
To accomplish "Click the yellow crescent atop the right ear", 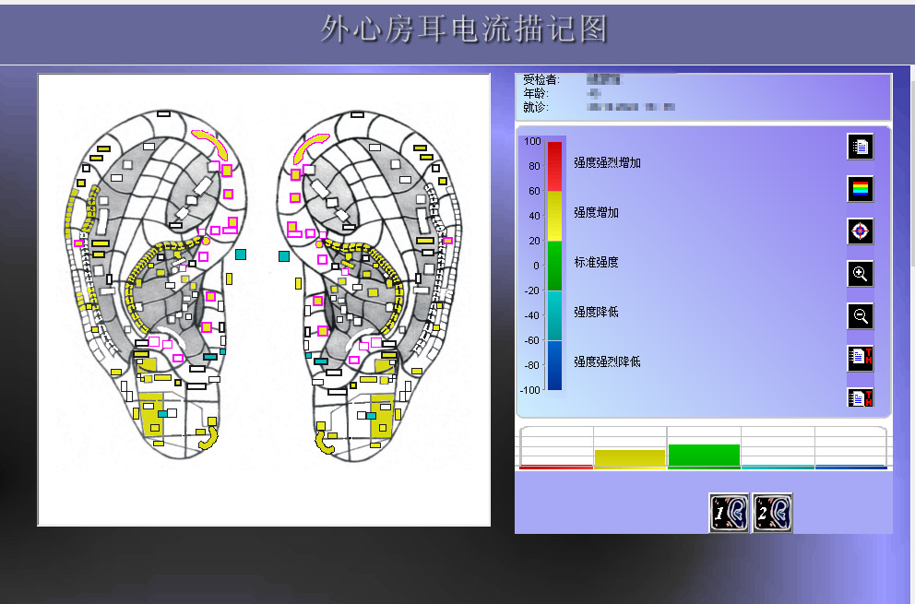I will point(309,146).
